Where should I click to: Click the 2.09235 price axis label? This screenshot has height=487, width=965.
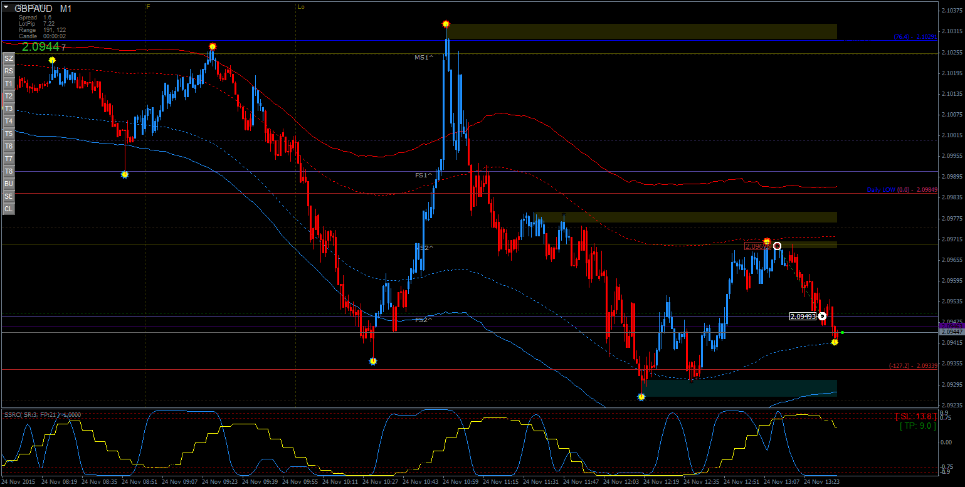[952, 405]
